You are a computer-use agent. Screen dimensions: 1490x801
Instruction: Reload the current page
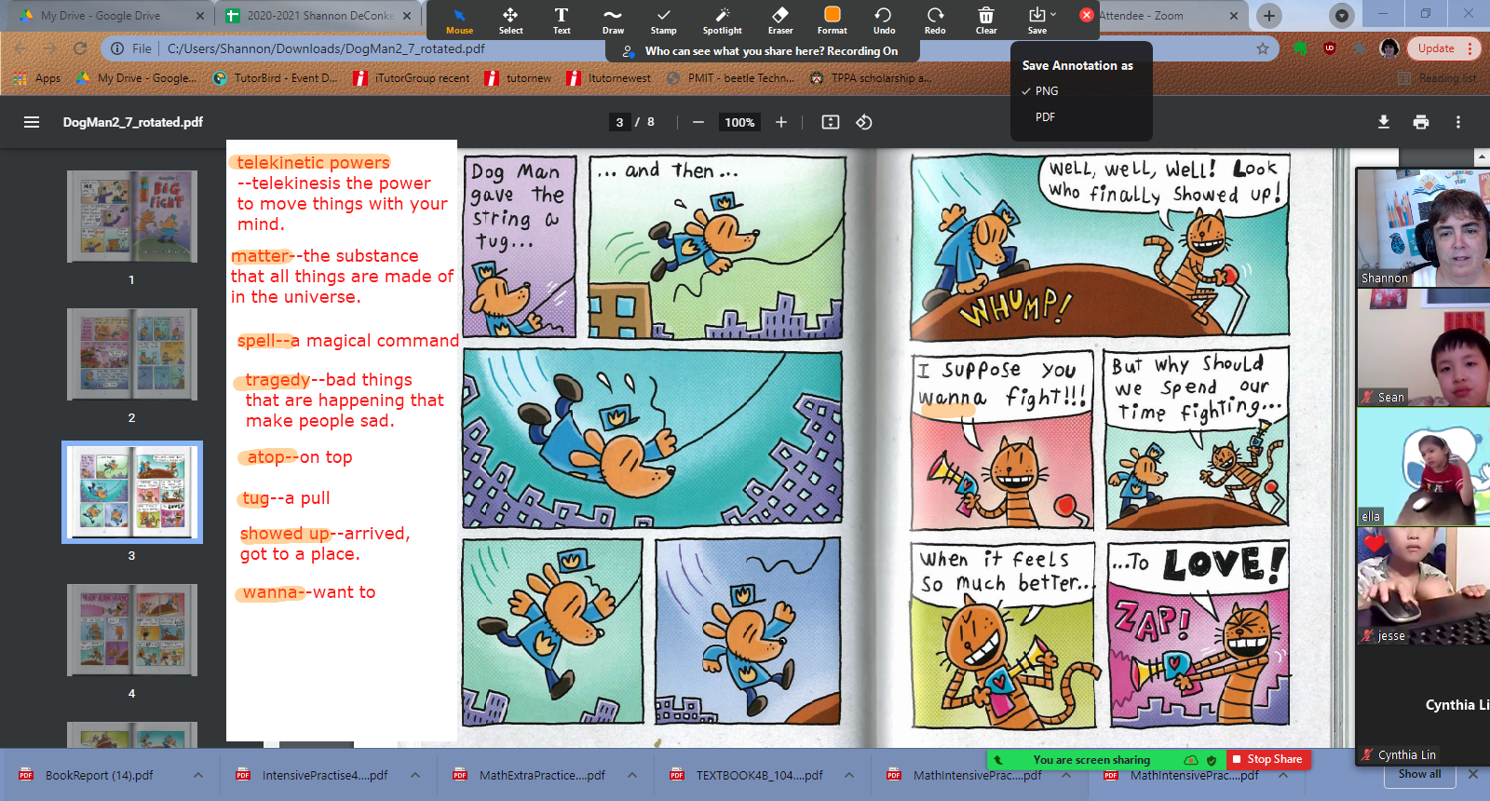[80, 48]
